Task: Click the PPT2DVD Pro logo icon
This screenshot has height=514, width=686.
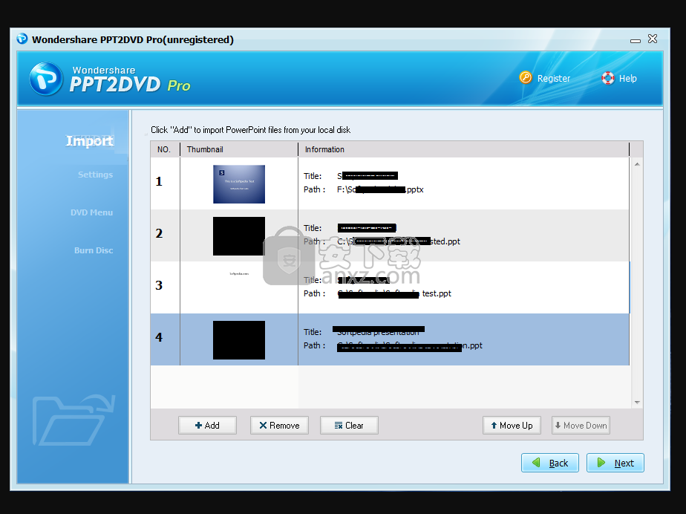Action: (46, 79)
